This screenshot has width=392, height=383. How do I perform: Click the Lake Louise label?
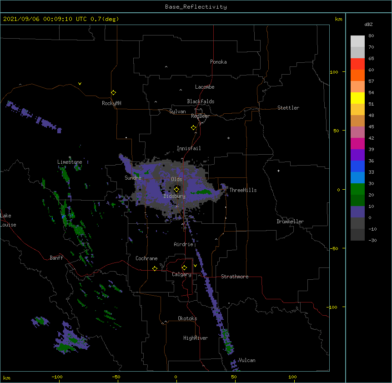click(8, 220)
